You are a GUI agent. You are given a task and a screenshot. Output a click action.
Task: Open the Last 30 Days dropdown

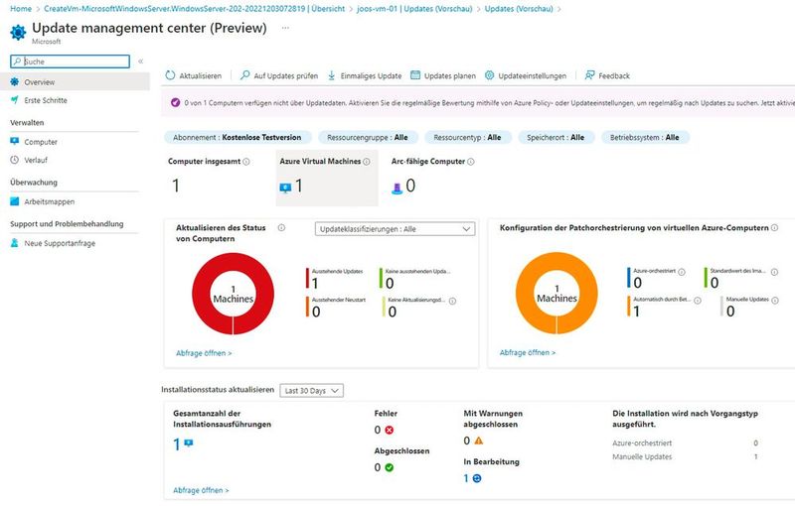point(311,391)
